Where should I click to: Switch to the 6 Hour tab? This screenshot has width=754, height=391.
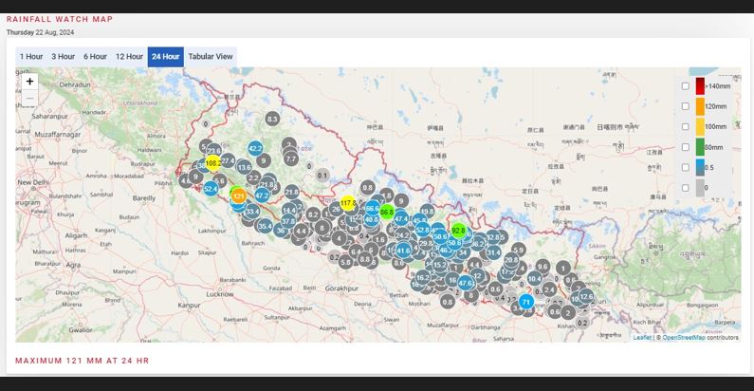click(x=95, y=57)
